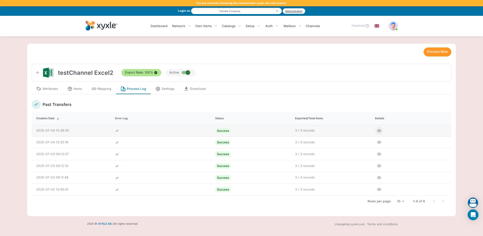Viewport: 483px width, 236px height.
Task: Open the user avatar profile
Action: tap(393, 26)
